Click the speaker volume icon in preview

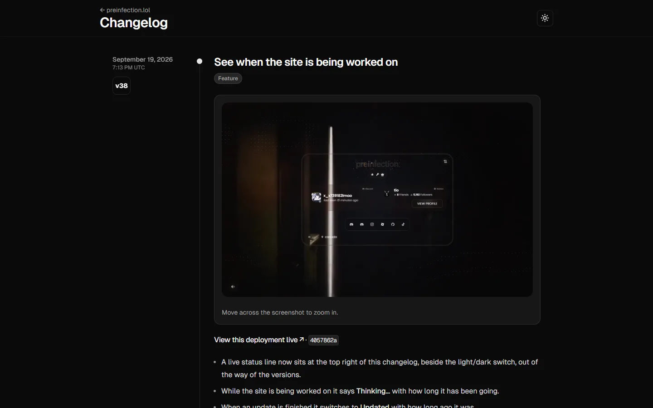tap(233, 287)
